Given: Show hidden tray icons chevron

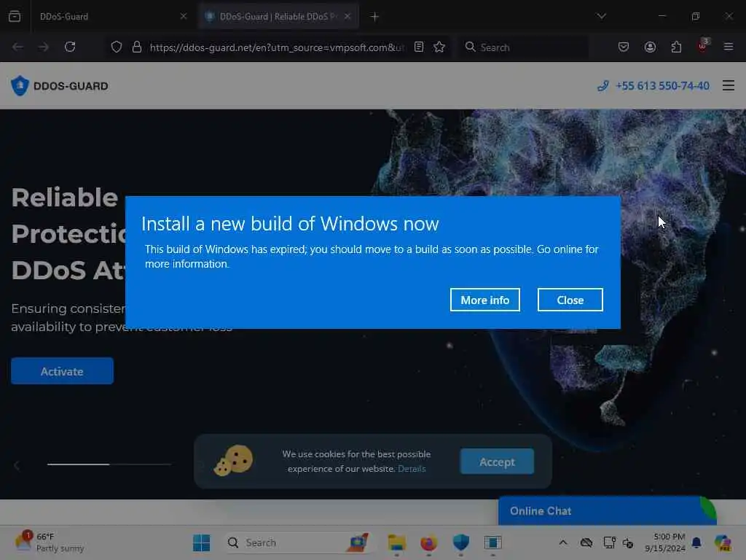Looking at the screenshot, I should [x=563, y=542].
